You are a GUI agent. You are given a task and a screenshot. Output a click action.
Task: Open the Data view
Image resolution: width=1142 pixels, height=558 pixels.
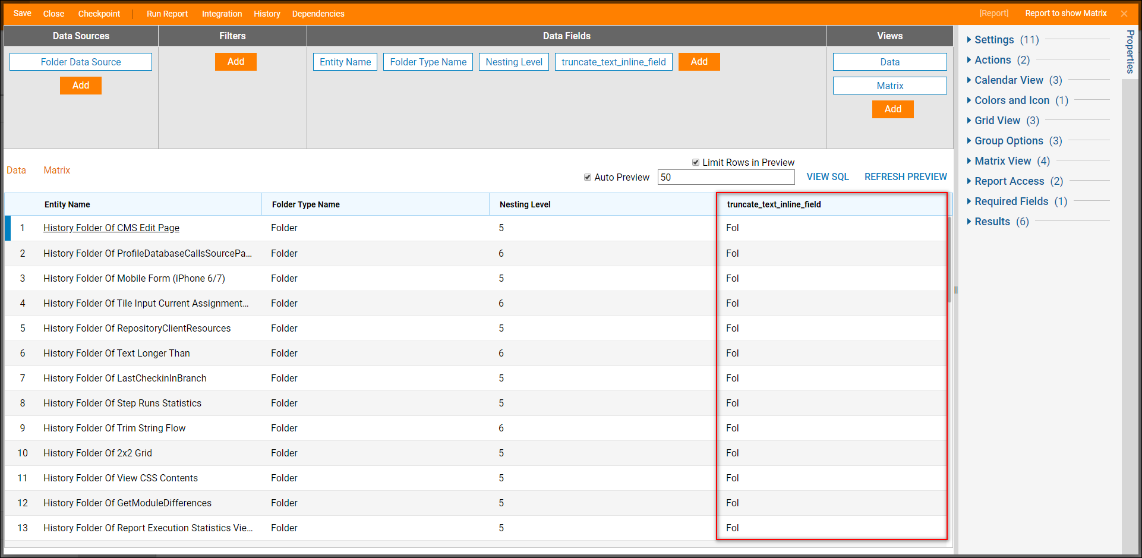(890, 62)
